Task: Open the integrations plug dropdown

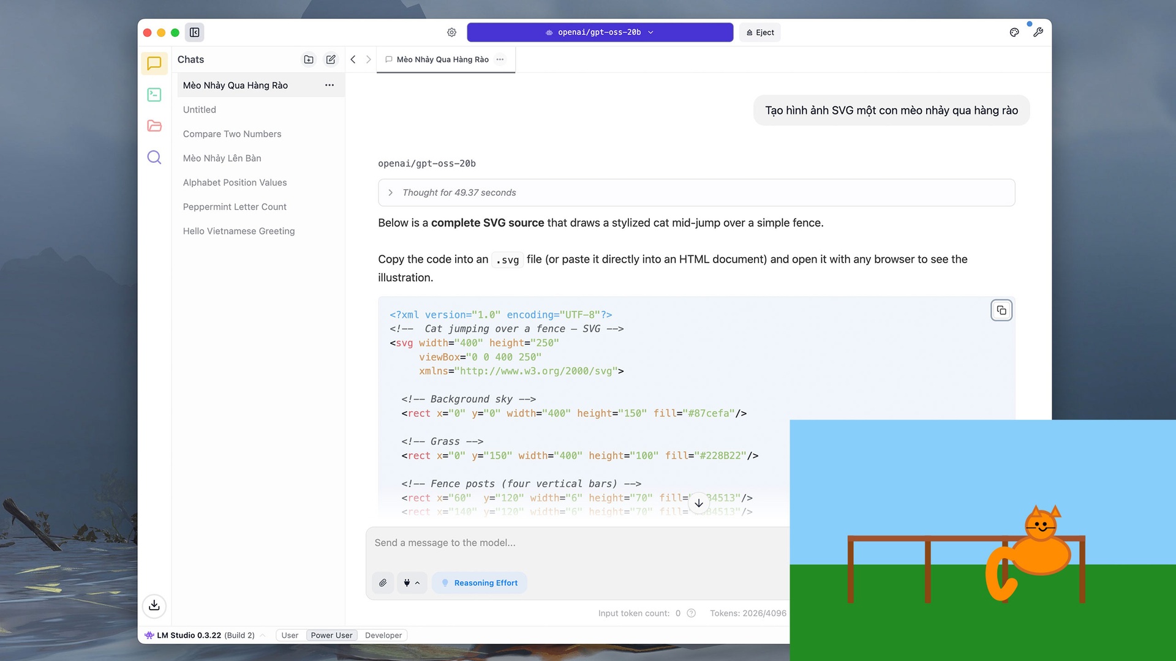Action: pyautogui.click(x=412, y=583)
